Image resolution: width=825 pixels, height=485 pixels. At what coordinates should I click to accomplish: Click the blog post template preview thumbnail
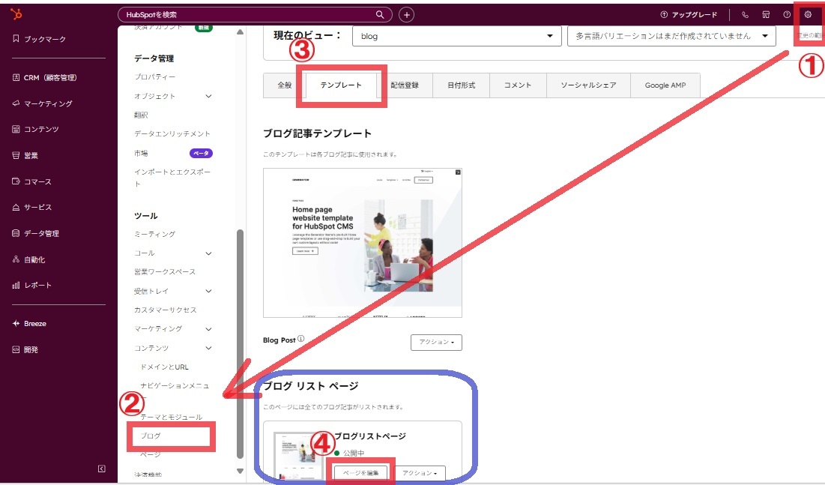point(363,242)
